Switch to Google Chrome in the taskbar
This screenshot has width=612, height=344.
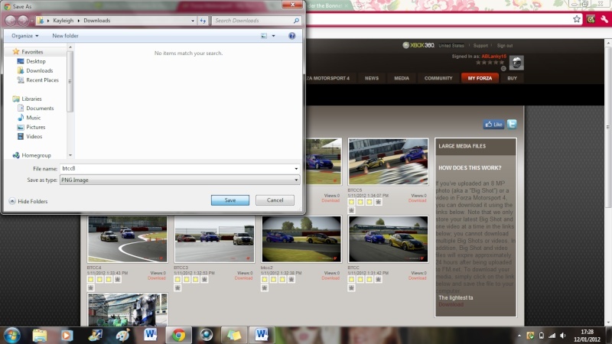[179, 335]
